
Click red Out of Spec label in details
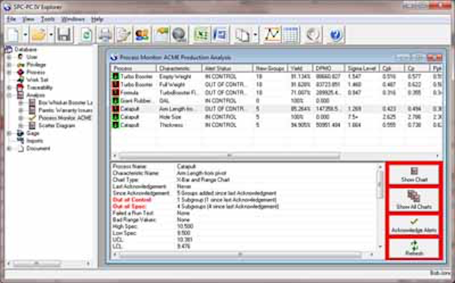130,206
